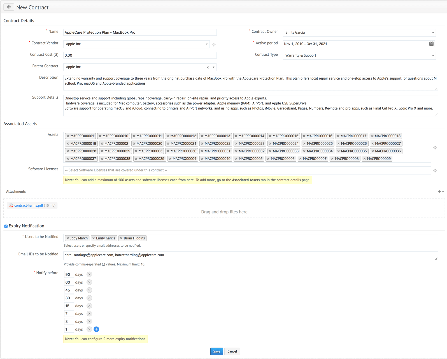Cancel the contract creation
The width and height of the screenshot is (447, 359).
232,351
